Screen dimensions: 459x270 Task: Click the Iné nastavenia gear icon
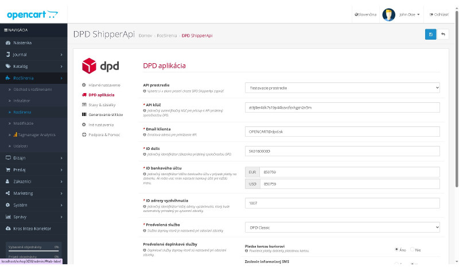pyautogui.click(x=84, y=125)
